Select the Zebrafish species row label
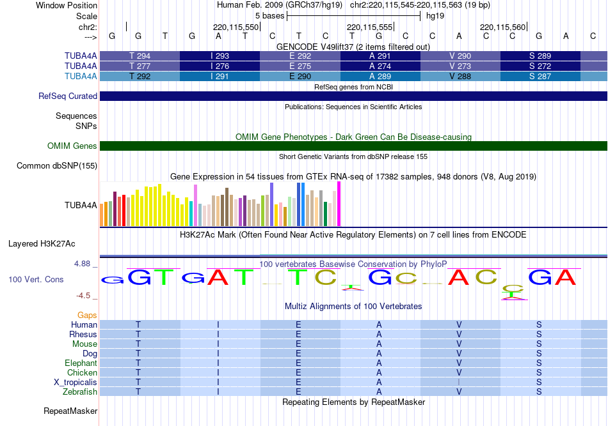Image resolution: width=608 pixels, height=426 pixels. tap(80, 392)
